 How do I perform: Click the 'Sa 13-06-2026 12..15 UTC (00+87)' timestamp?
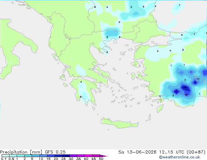pos(162,152)
